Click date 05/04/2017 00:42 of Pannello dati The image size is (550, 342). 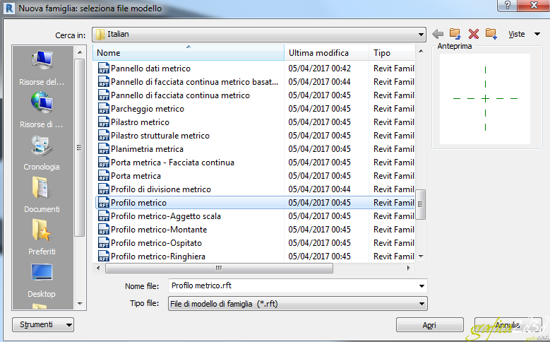319,68
